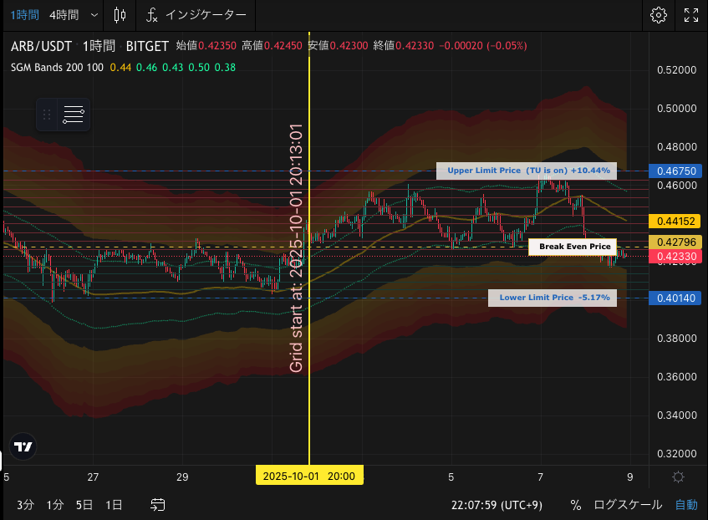Switch to the 4時間 timeframe
The height and width of the screenshot is (520, 708).
tap(64, 15)
